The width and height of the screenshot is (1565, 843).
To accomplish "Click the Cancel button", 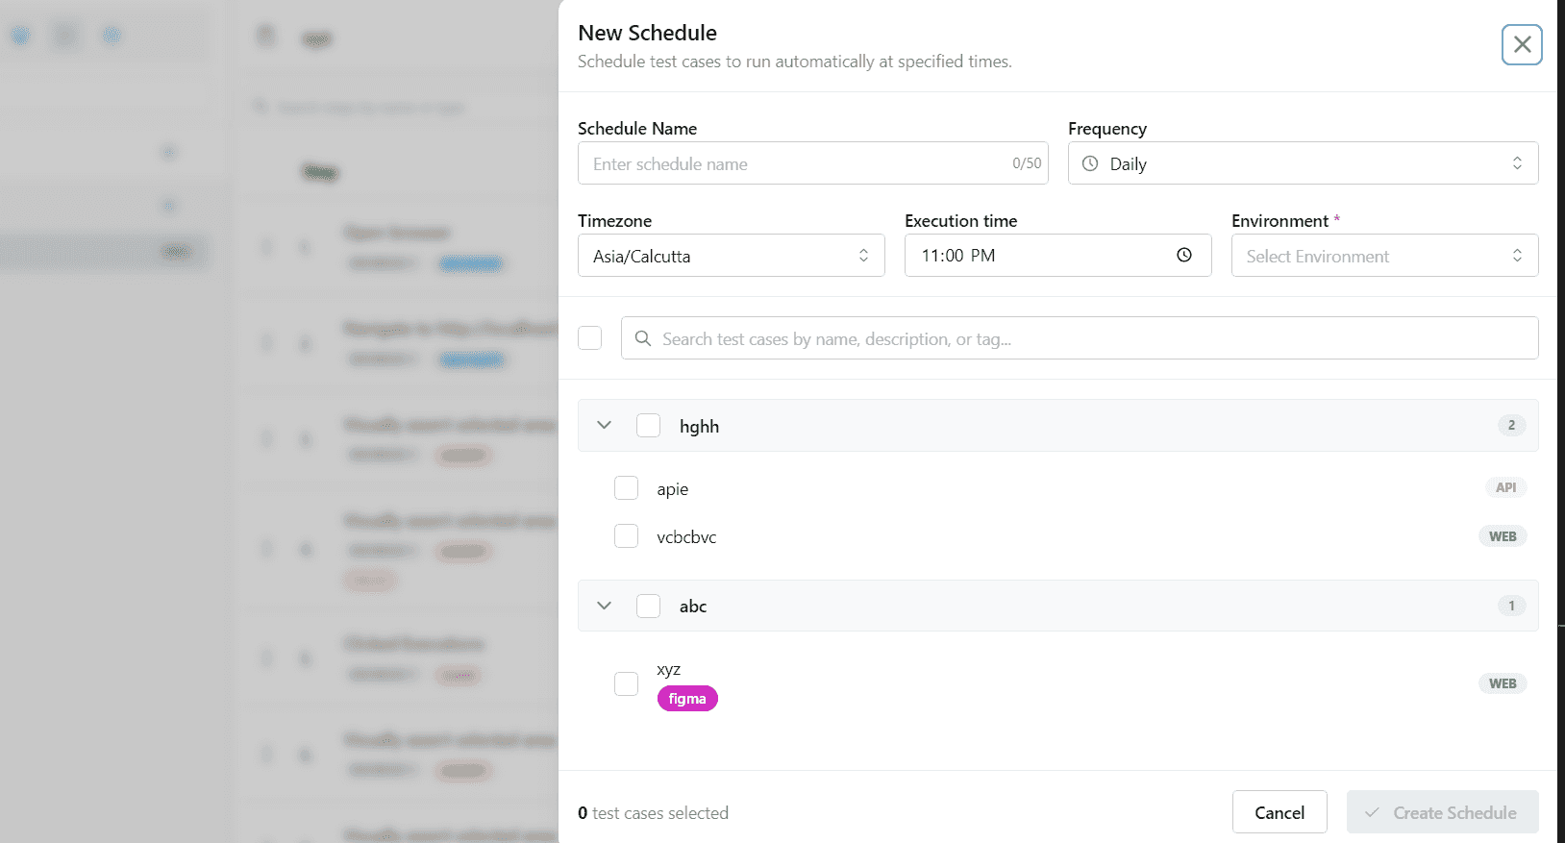I will click(1279, 812).
